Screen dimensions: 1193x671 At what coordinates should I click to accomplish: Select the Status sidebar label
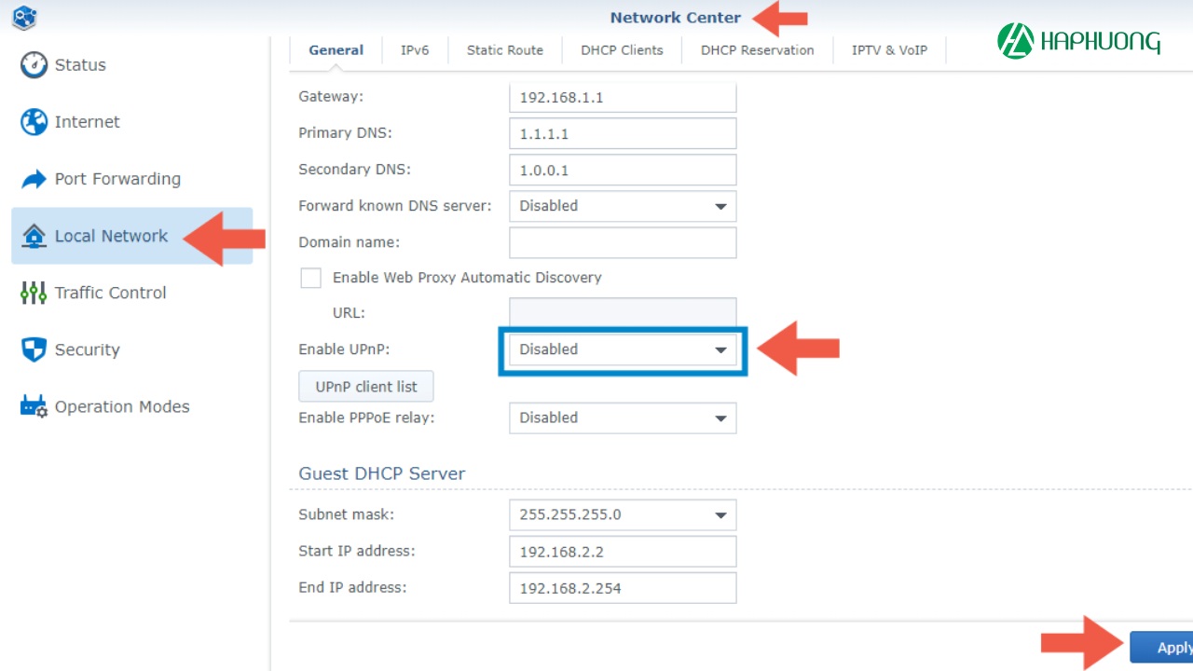click(x=80, y=65)
